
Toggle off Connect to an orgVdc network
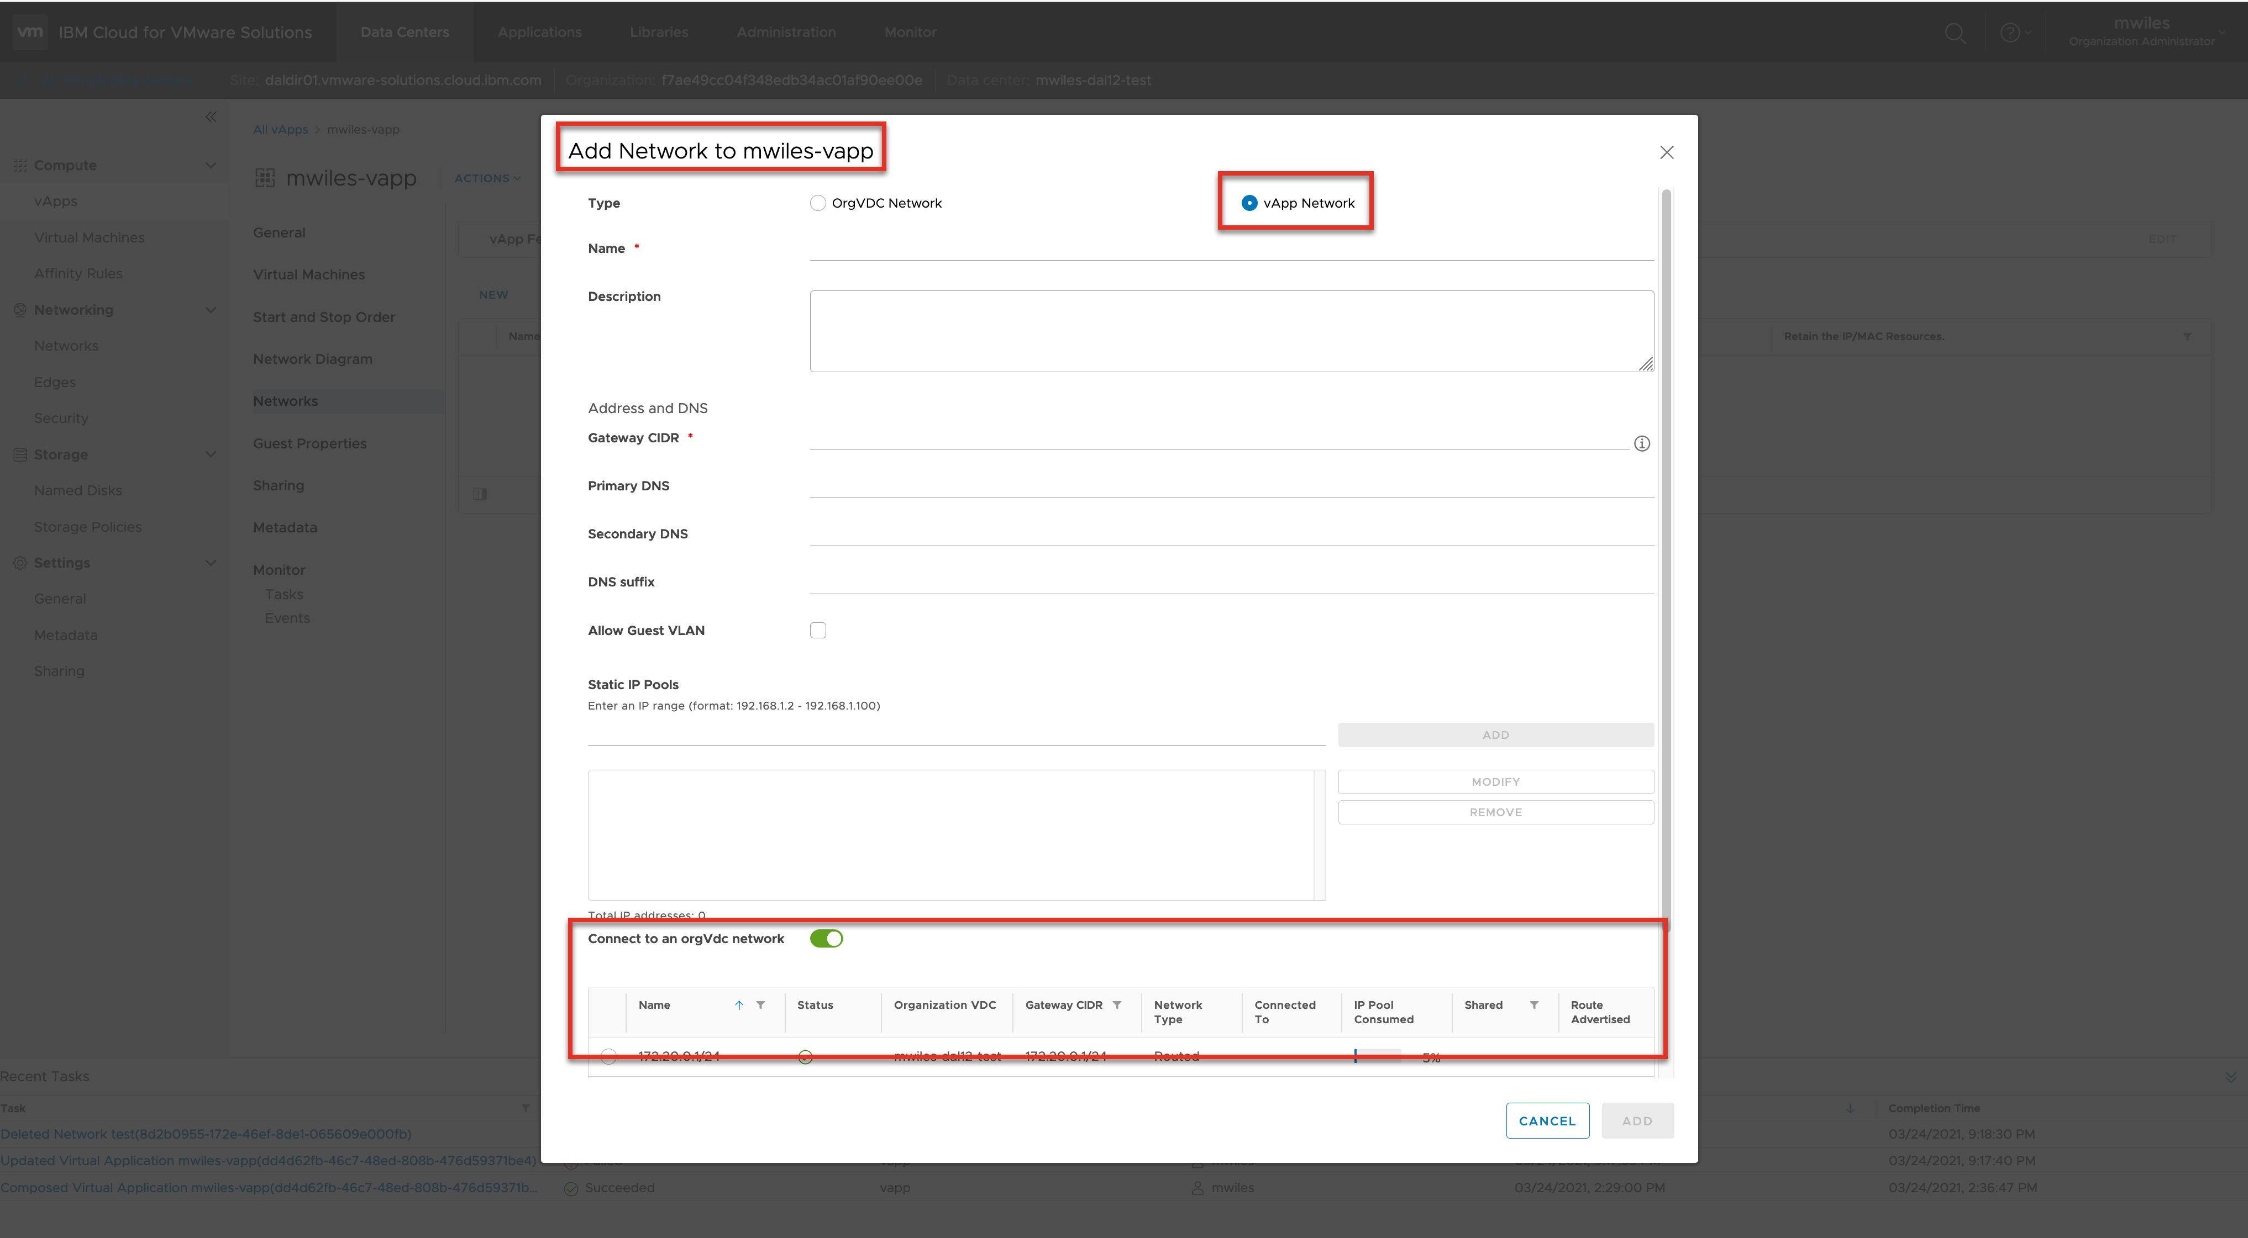click(x=826, y=939)
